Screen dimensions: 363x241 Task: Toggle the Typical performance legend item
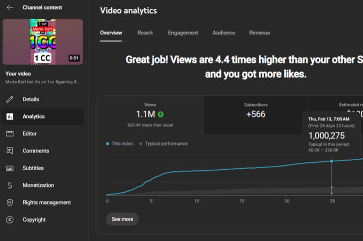pyautogui.click(x=163, y=144)
